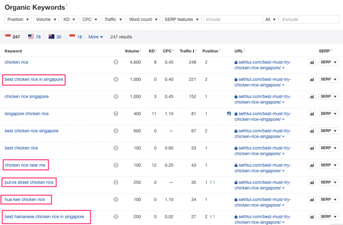
Task: Open the Word count filter dropdown
Action: click(x=143, y=19)
